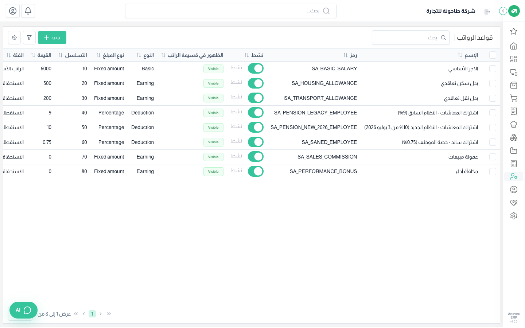This screenshot has width=525, height=328.
Task: Click the جديد new button
Action: tap(52, 38)
